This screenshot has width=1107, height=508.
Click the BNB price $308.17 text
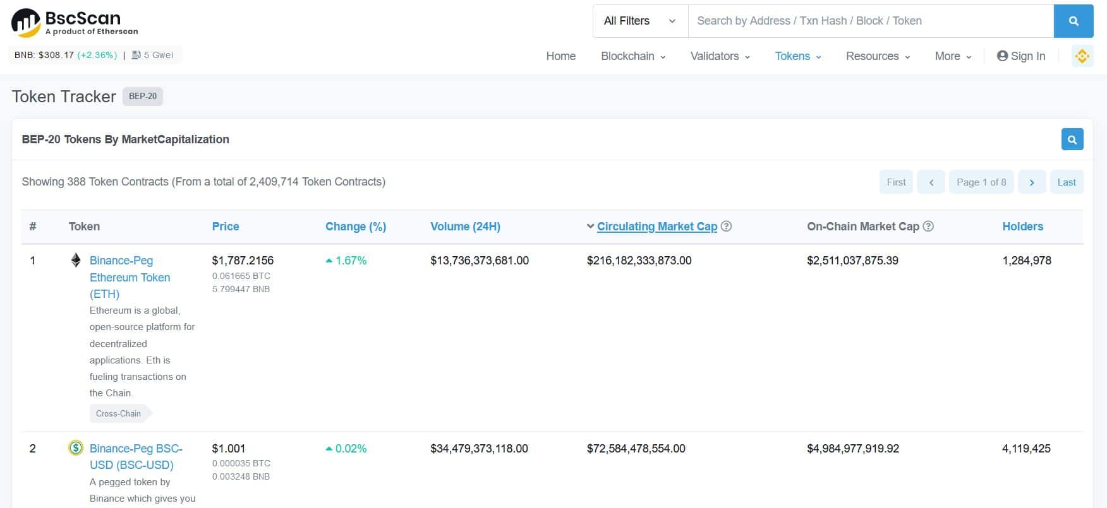(44, 55)
